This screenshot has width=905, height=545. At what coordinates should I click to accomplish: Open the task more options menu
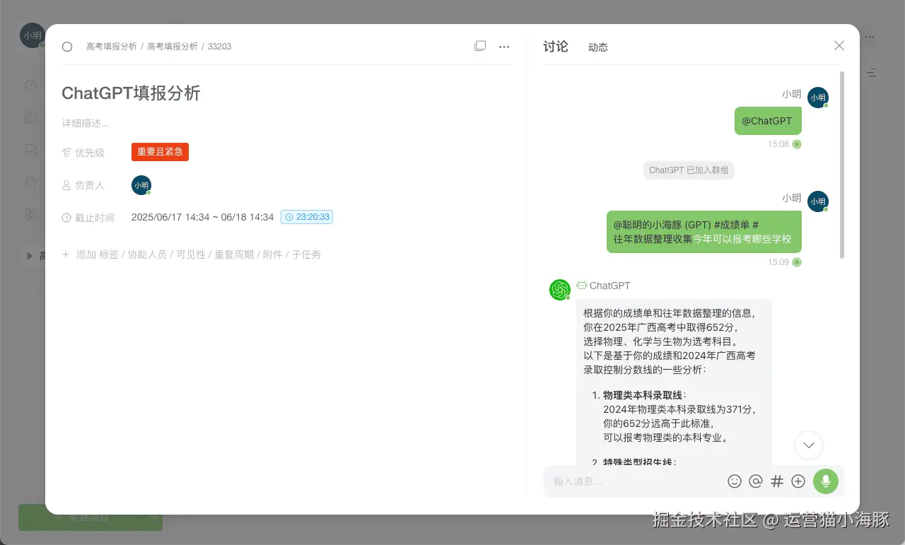[504, 47]
